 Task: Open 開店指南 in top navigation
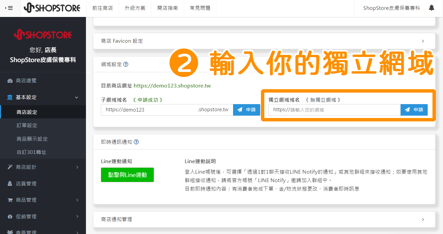(x=167, y=8)
